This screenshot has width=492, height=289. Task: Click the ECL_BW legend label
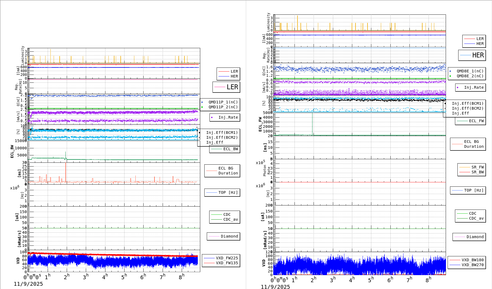[x=230, y=149]
